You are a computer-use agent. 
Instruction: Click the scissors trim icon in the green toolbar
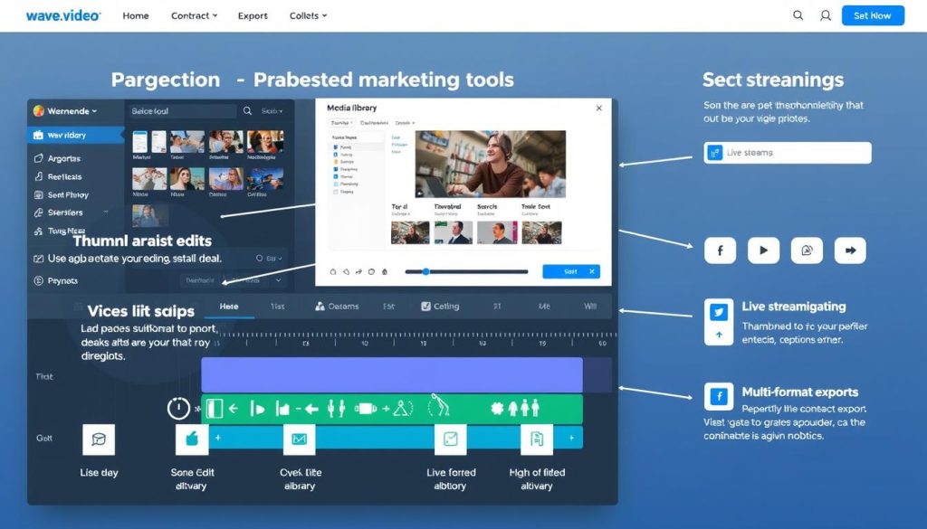(x=439, y=407)
